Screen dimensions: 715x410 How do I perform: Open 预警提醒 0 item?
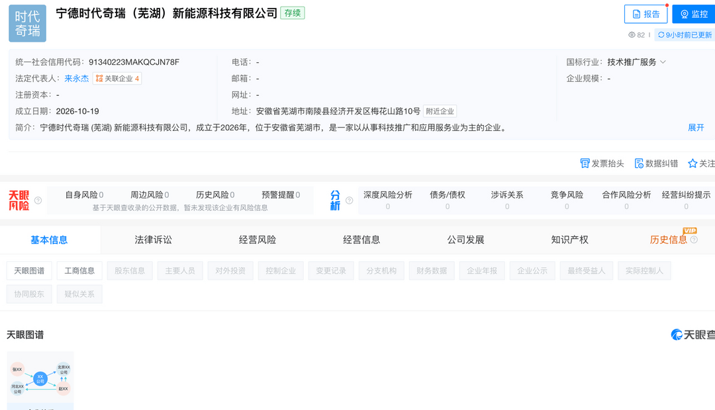pyautogui.click(x=281, y=195)
